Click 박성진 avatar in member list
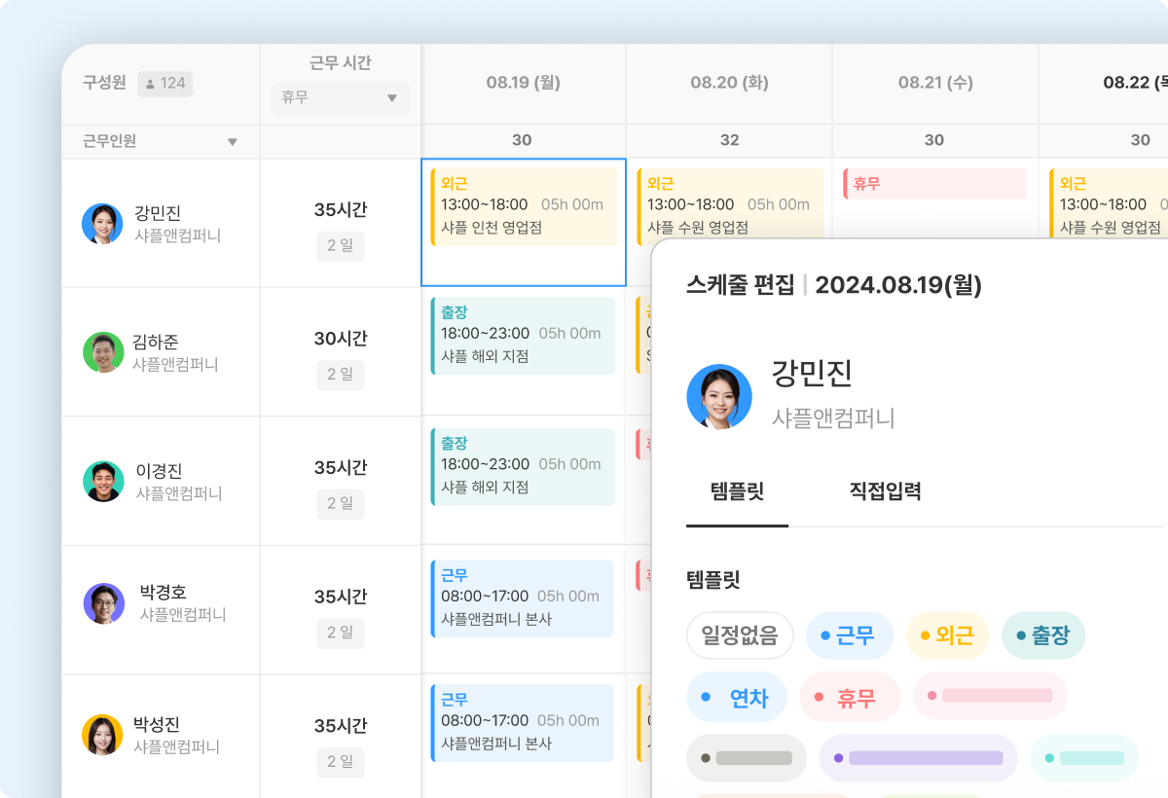Image resolution: width=1168 pixels, height=798 pixels. point(102,735)
